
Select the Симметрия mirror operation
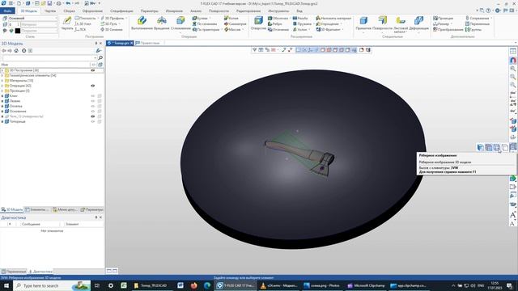[x=235, y=23]
